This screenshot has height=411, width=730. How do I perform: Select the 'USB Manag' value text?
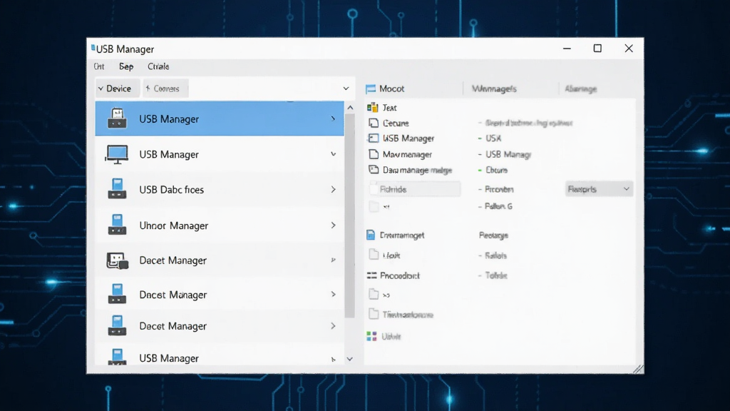point(508,154)
